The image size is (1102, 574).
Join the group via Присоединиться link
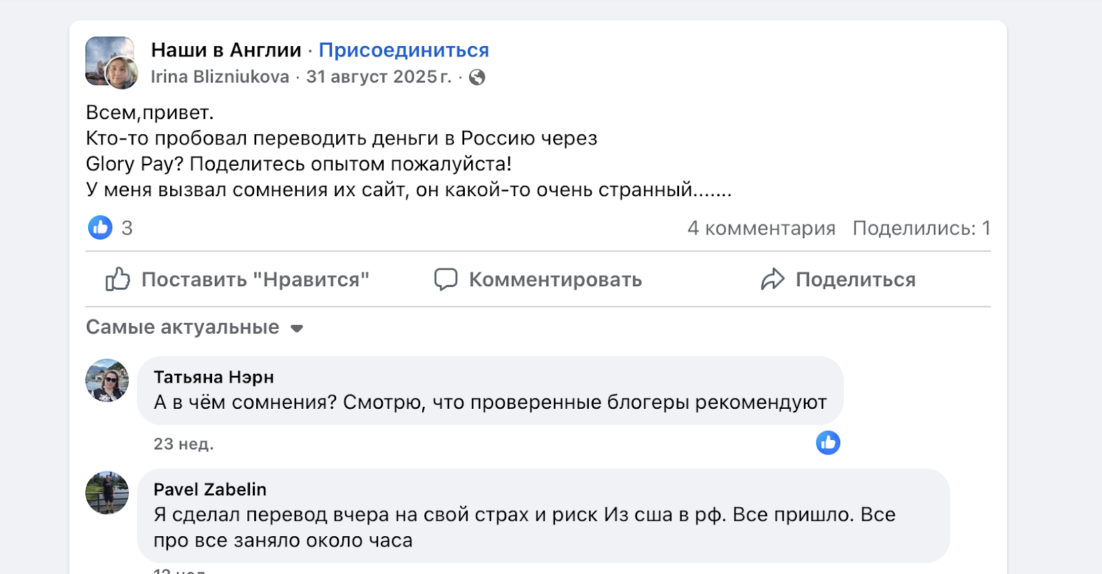[404, 50]
